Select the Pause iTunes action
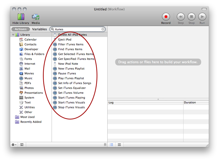This screenshot has height=161, width=219. click(80, 73)
